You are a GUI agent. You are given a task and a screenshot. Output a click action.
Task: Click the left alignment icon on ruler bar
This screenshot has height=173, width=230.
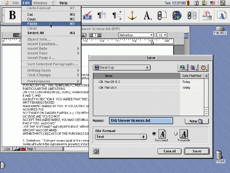tap(16, 35)
